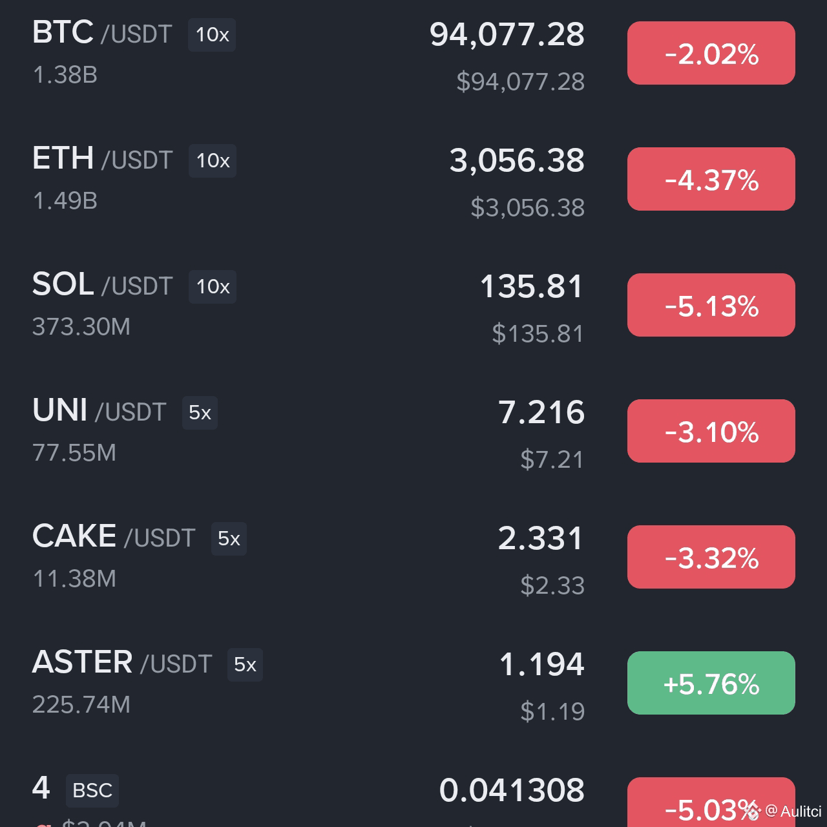Viewport: 827px width, 827px height.
Task: Select the ASTER/USDT pair name
Action: 122,662
